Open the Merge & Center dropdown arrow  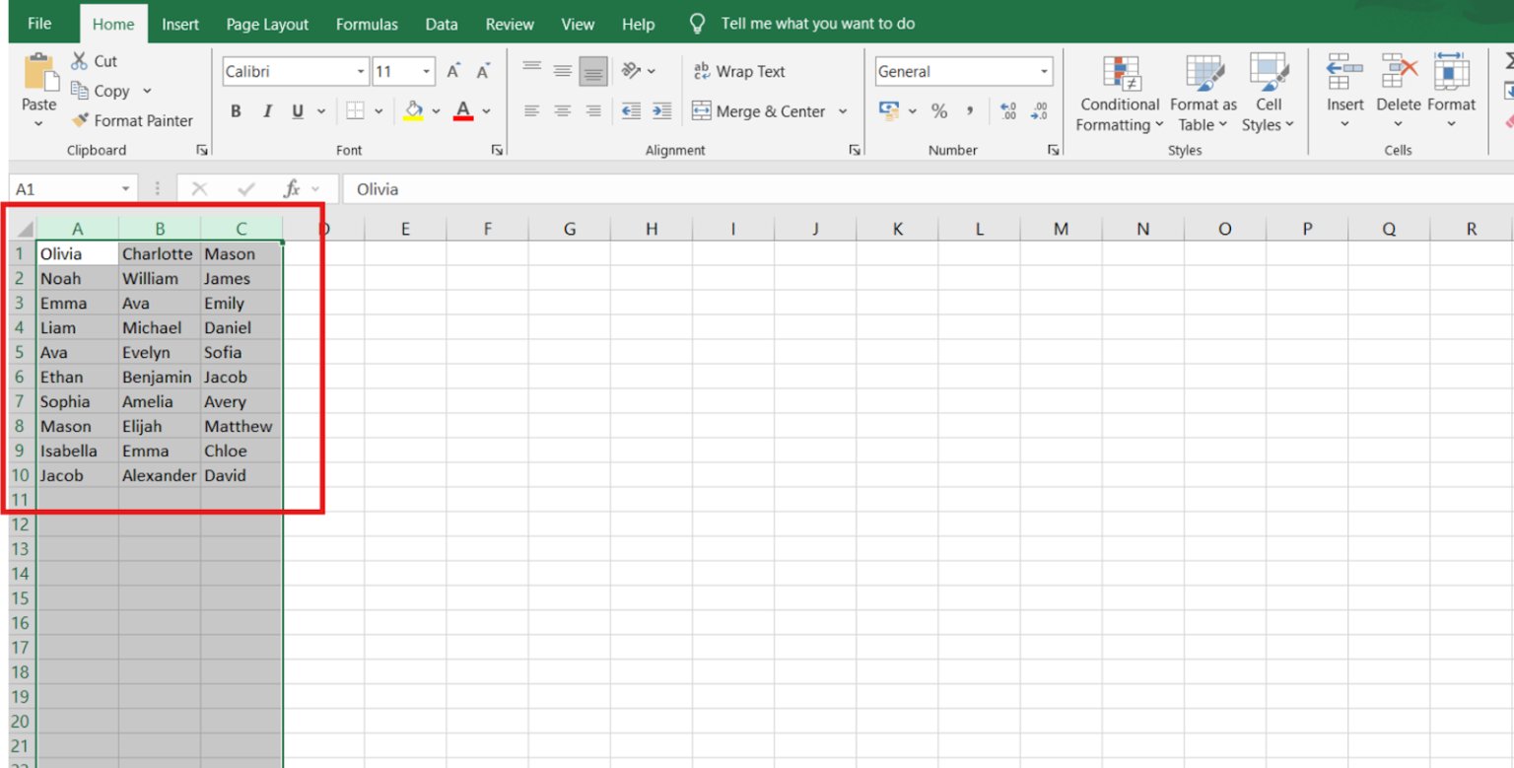[x=843, y=111]
